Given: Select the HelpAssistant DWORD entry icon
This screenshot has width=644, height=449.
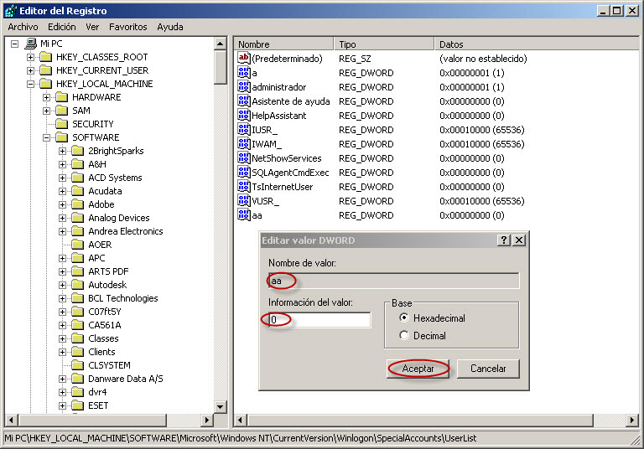Looking at the screenshot, I should (243, 115).
